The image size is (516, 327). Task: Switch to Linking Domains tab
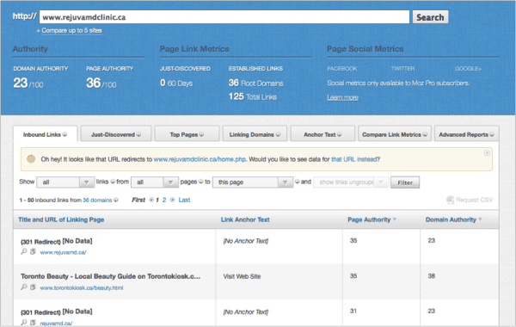tap(255, 134)
